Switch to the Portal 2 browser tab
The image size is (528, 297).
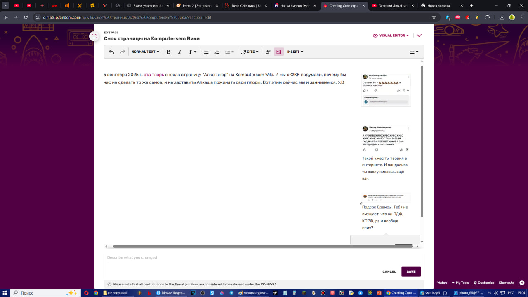pos(197,6)
